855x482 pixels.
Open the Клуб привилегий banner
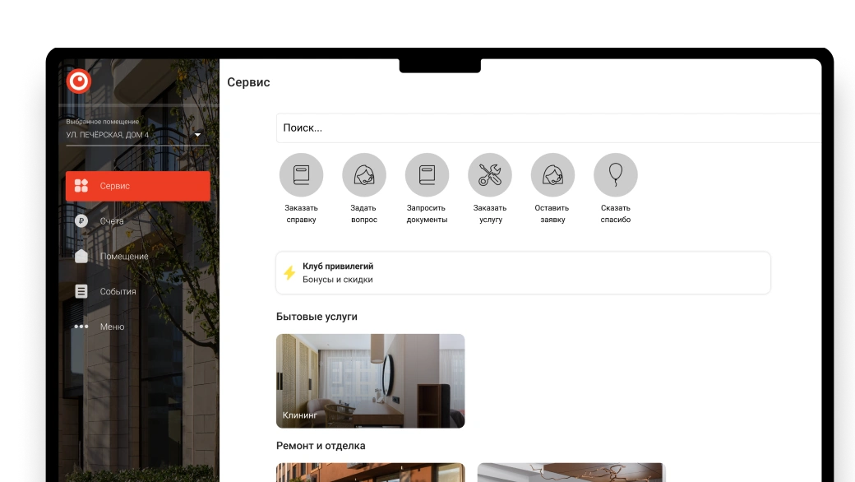click(x=523, y=273)
